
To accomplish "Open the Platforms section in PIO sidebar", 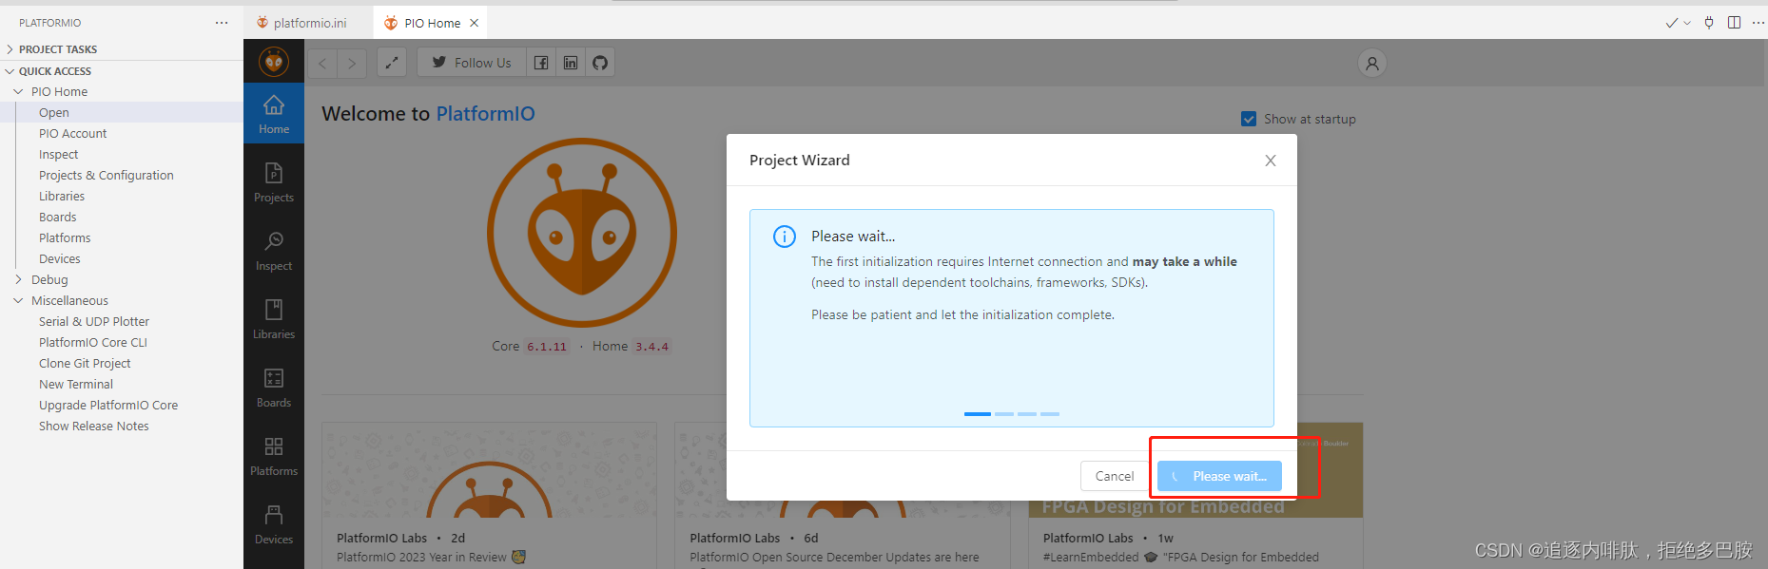I will click(x=274, y=456).
